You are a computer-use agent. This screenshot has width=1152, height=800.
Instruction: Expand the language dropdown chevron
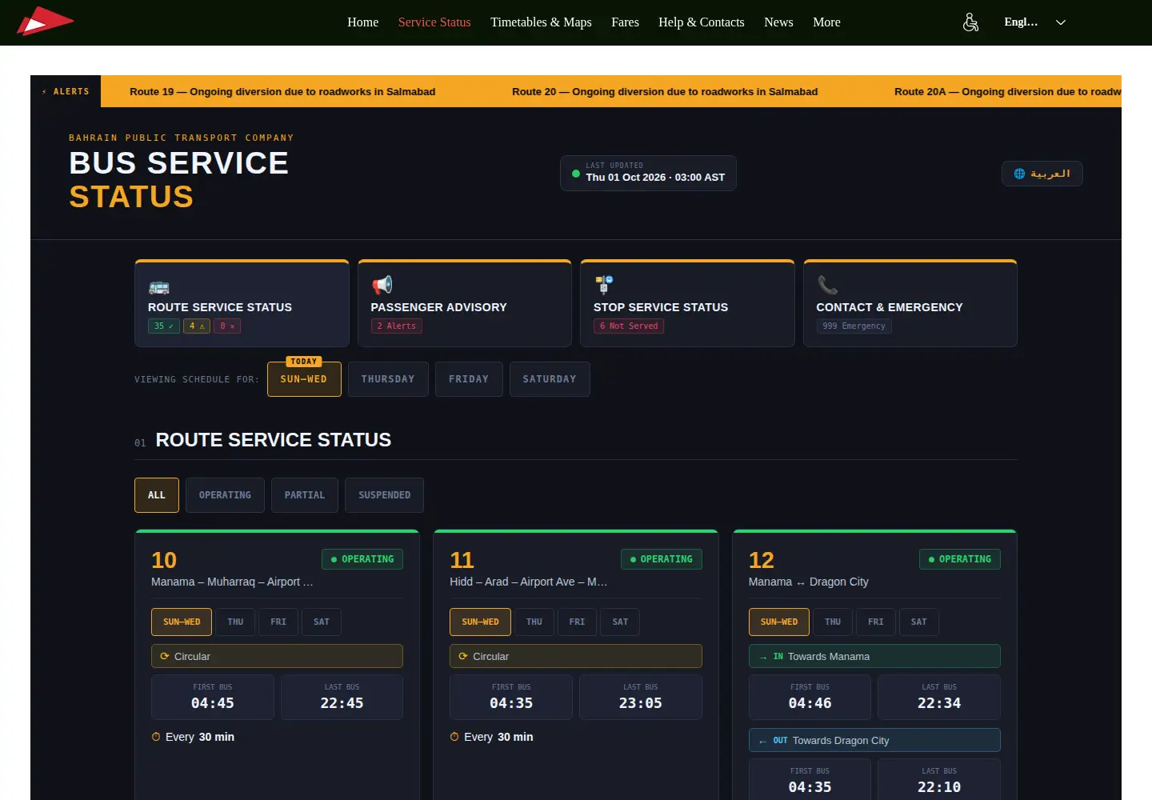coord(1061,22)
